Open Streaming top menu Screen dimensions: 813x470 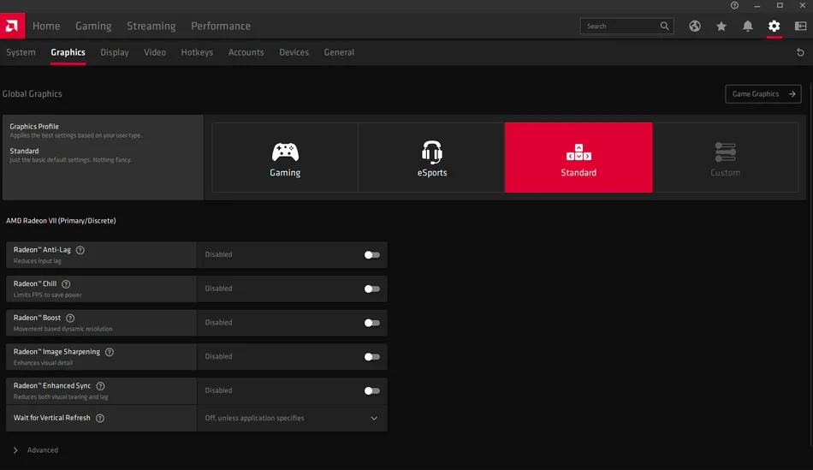pyautogui.click(x=151, y=26)
